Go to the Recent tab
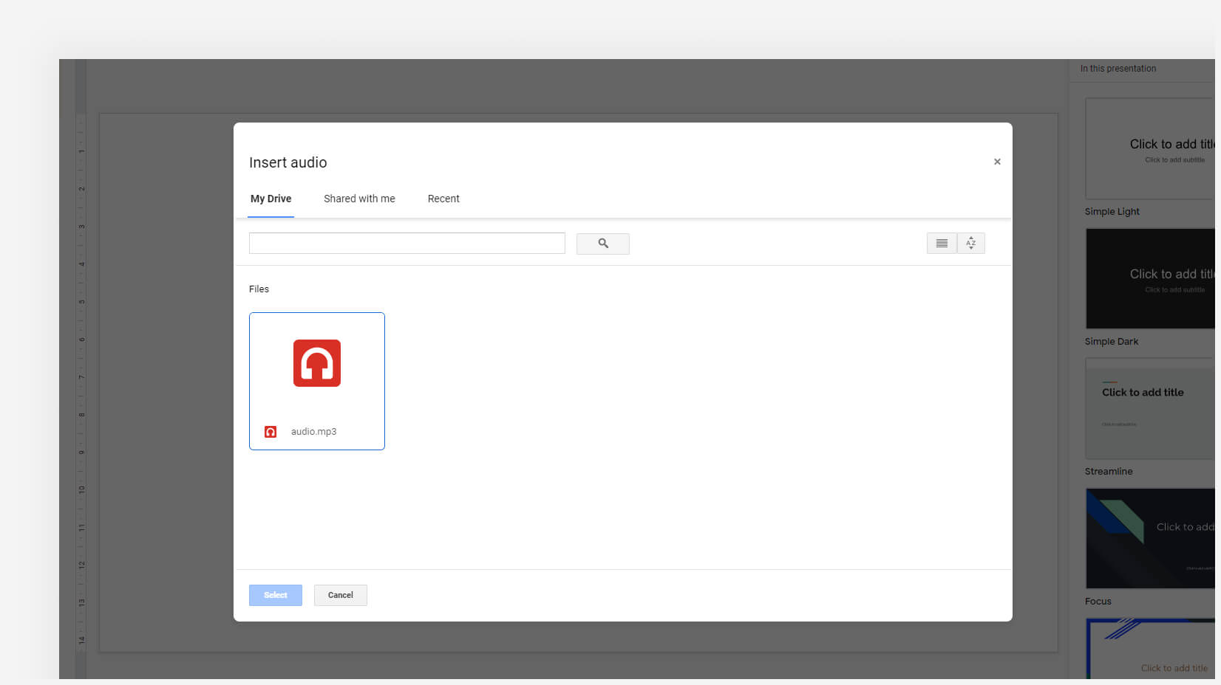Screen dimensions: 1221x685 coord(443,199)
